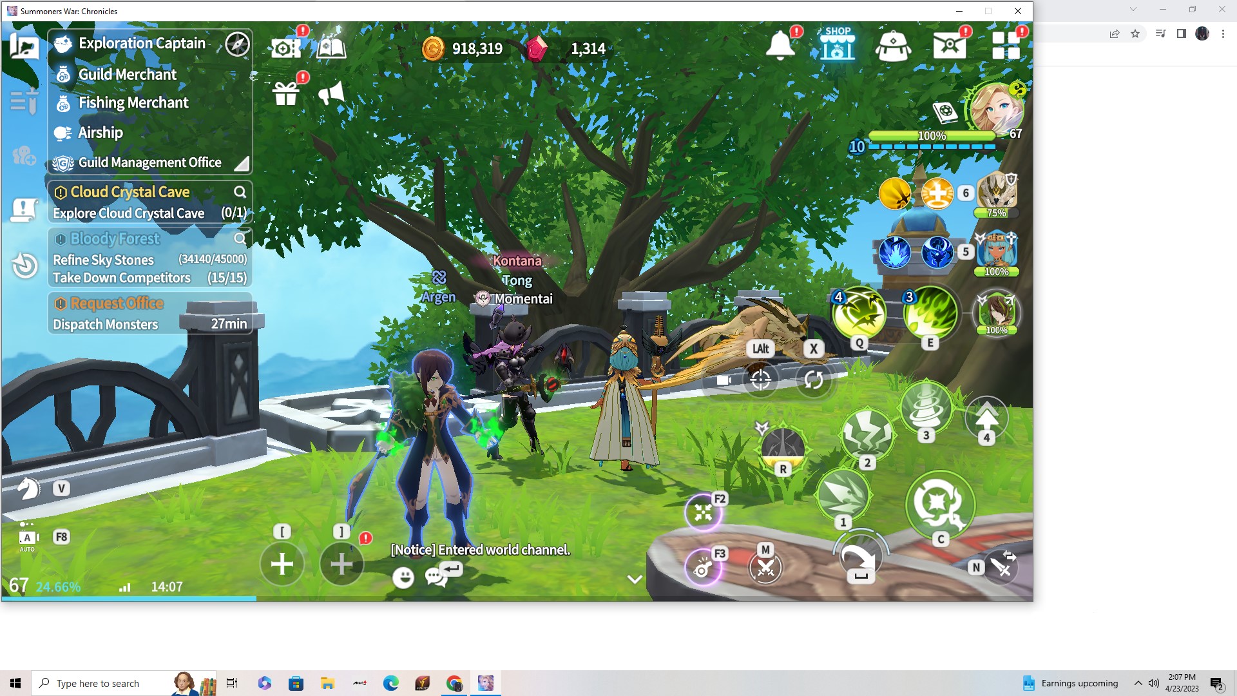This screenshot has height=696, width=1237.
Task: Open the backpack inventory icon
Action: [x=893, y=46]
